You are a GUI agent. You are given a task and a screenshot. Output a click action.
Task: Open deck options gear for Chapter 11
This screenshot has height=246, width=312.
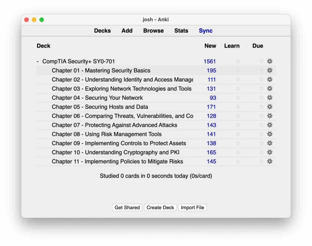270,161
